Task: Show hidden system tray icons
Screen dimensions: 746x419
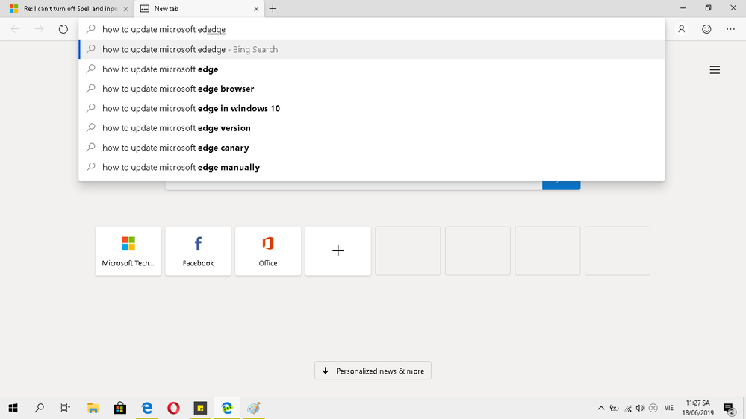Action: [x=601, y=408]
